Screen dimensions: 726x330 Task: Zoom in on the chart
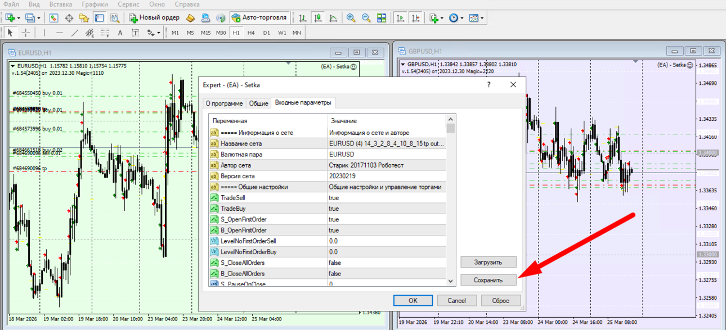coord(351,18)
